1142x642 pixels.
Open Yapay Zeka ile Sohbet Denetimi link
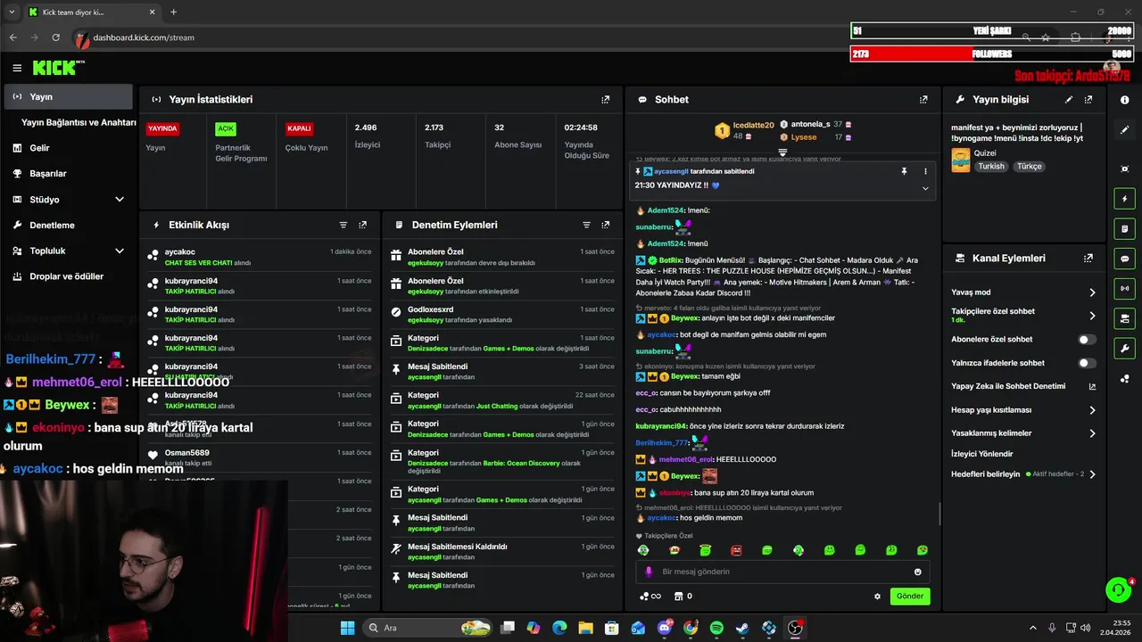1023,387
